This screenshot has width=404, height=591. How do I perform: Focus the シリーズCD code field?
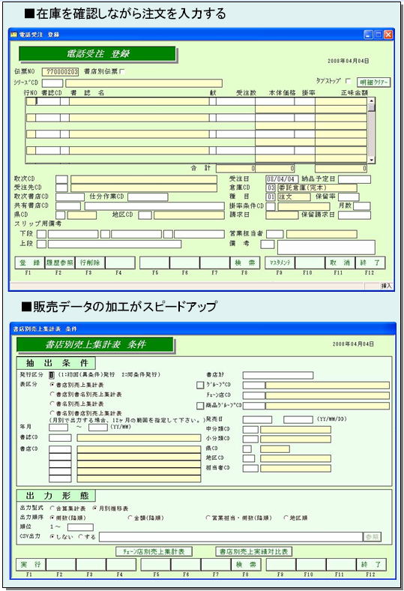point(52,83)
